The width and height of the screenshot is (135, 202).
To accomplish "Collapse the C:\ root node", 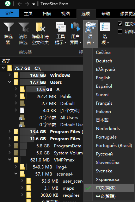I will (x=3, y=68).
